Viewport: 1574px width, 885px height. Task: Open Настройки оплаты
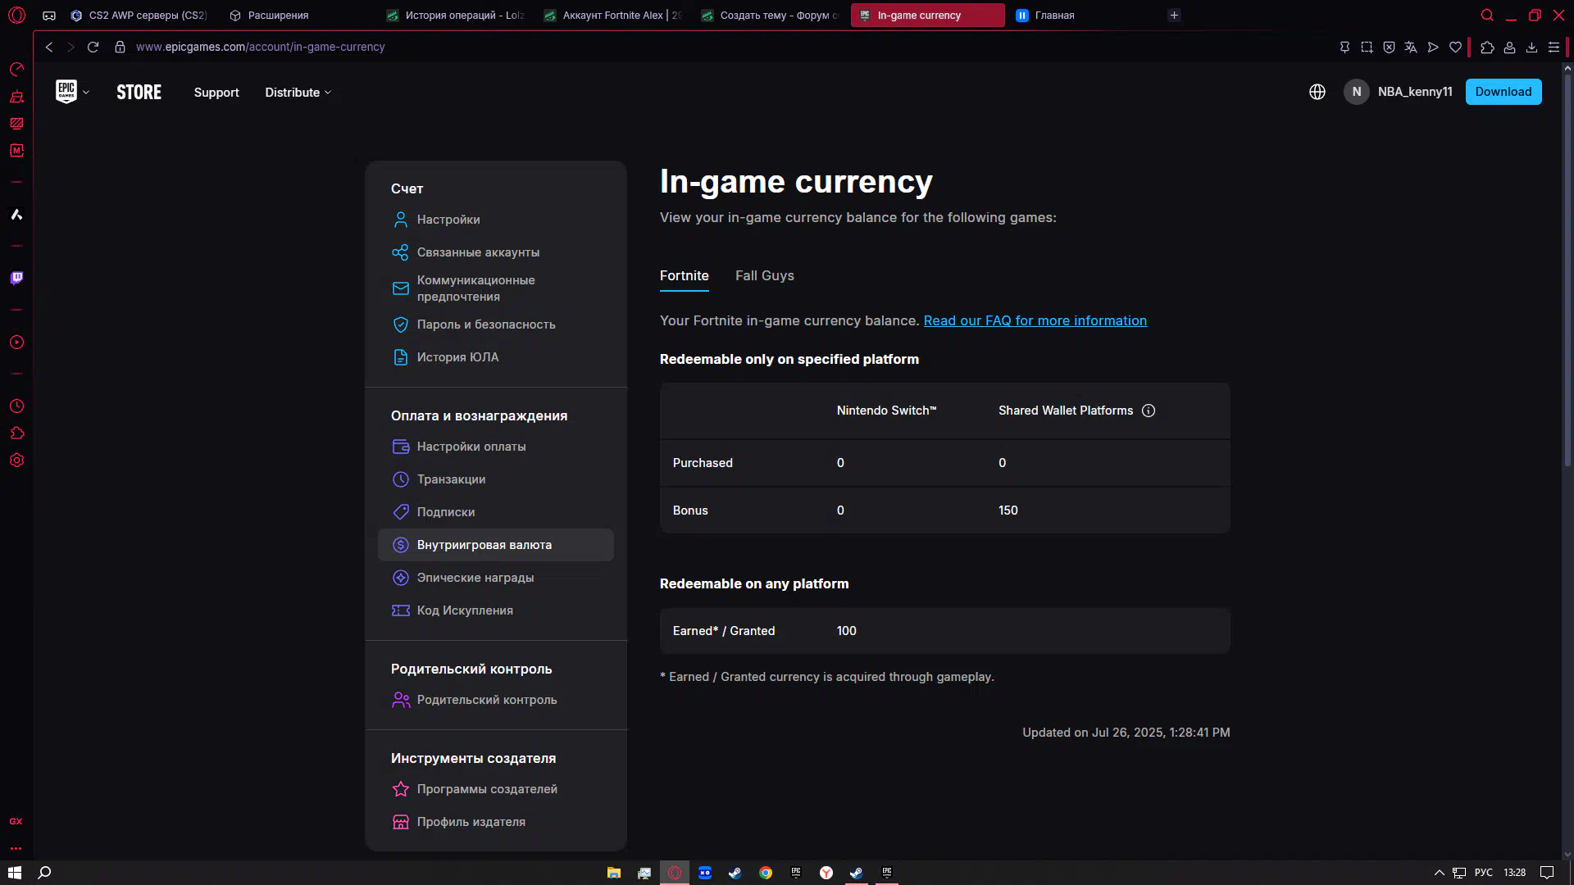pos(495,447)
